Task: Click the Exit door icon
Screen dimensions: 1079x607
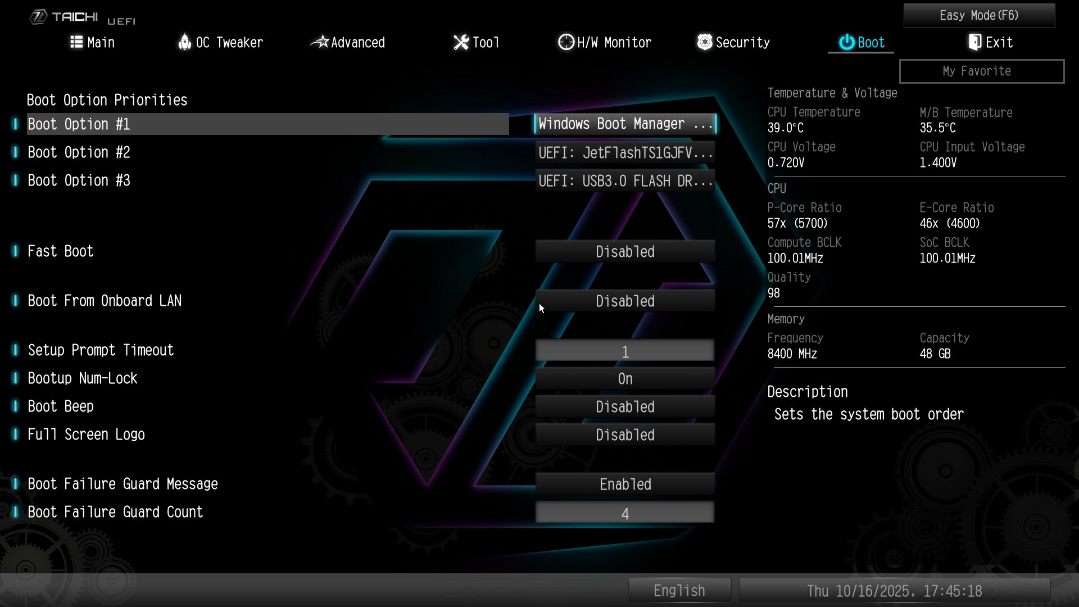Action: coord(975,42)
